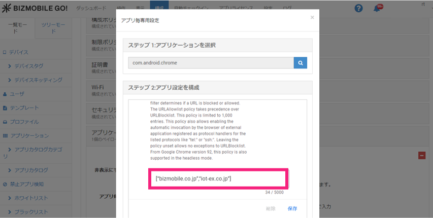Screen dimensions: 433x218
Task: Open テンプレート section in sidebar
Action: [x=24, y=108]
